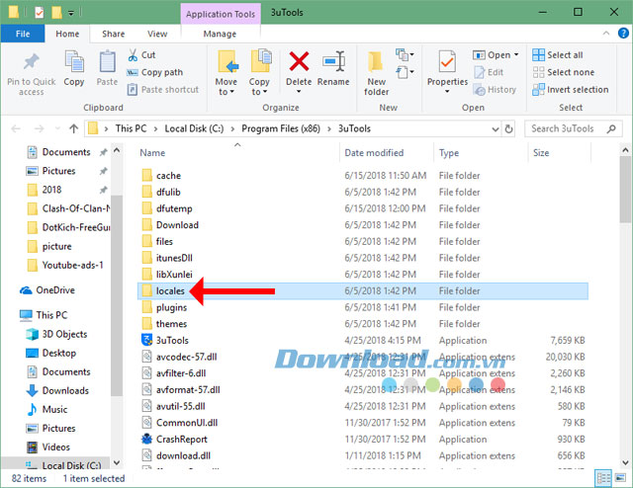
Task: Click Select none
Action: 563,72
